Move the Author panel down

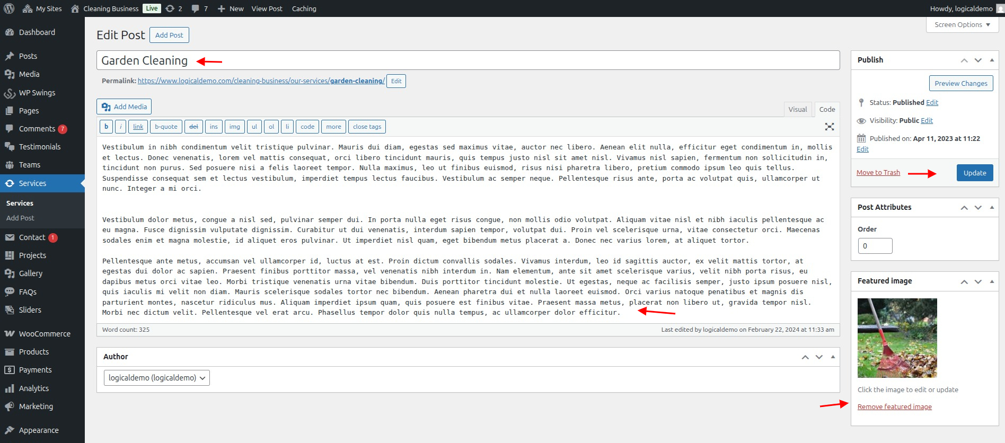(x=819, y=357)
